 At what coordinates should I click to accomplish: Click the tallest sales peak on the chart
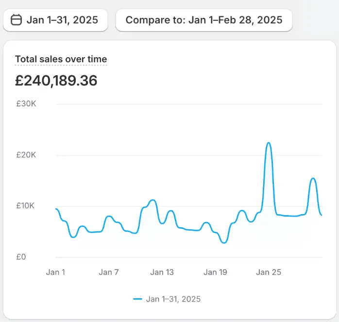click(268, 143)
